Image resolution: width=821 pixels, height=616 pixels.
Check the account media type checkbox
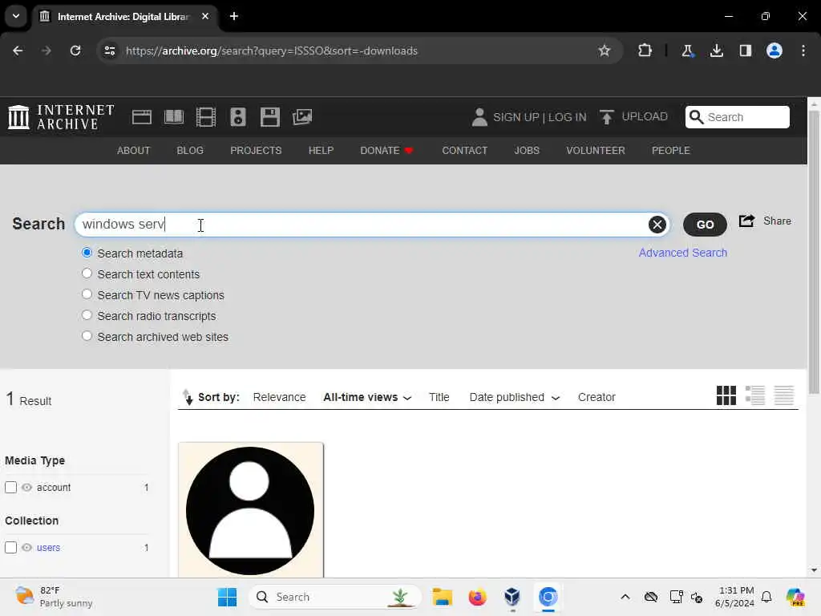(11, 488)
